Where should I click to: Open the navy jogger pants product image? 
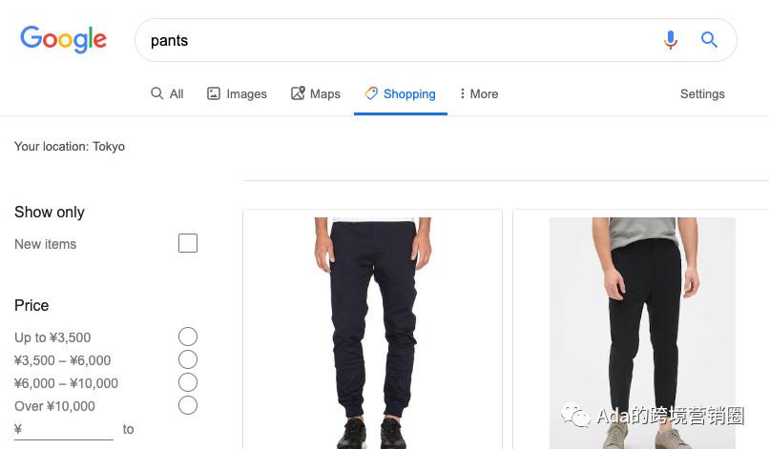373,333
